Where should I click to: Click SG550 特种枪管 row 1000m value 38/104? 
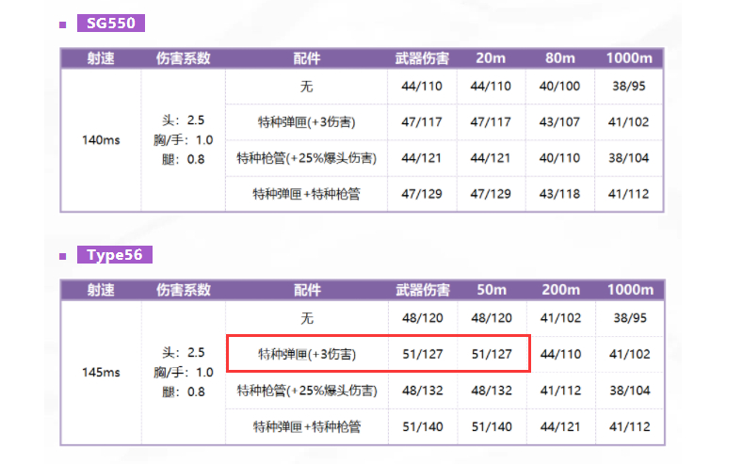coord(629,158)
